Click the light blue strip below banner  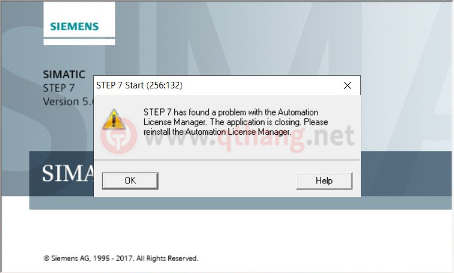coord(241,203)
